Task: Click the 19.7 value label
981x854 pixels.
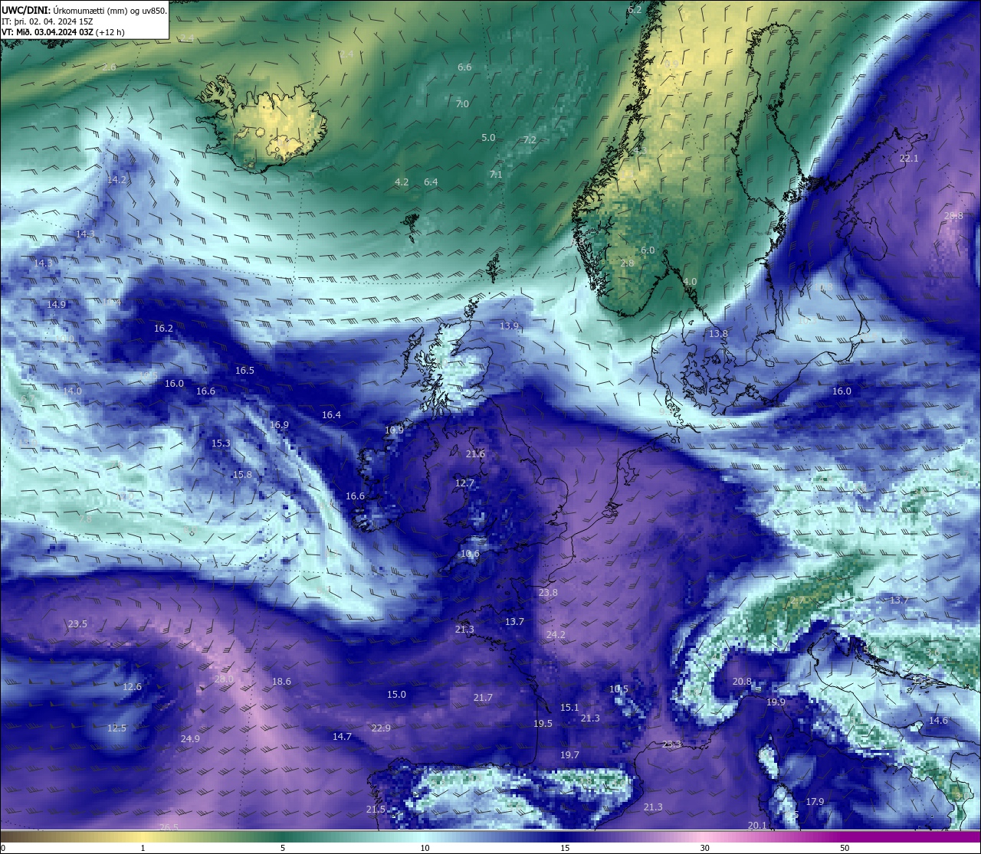Action: [x=569, y=755]
